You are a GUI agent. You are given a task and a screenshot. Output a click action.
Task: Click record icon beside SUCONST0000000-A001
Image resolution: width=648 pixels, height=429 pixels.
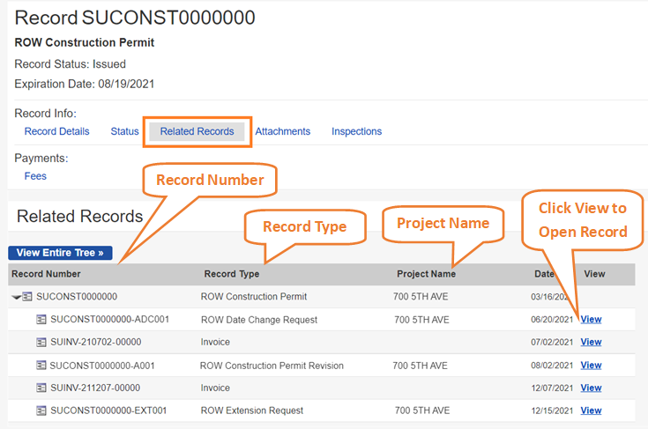tap(41, 366)
